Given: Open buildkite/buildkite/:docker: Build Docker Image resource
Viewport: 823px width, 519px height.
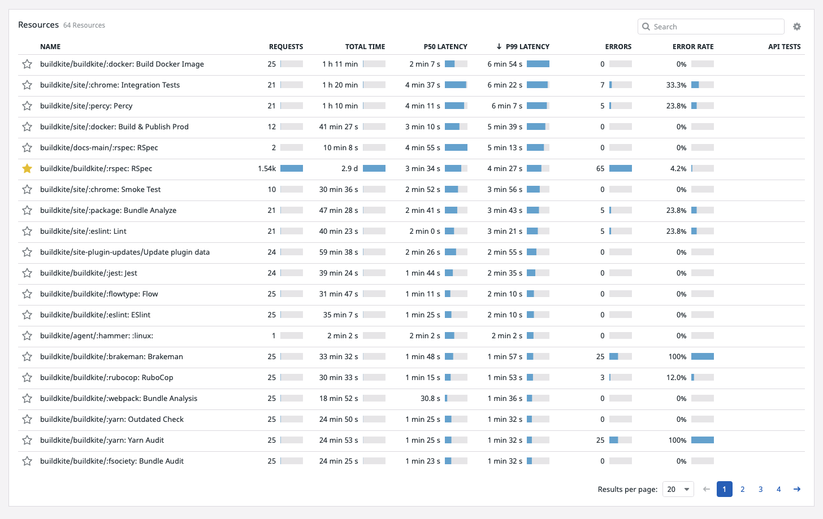Looking at the screenshot, I should tap(122, 64).
